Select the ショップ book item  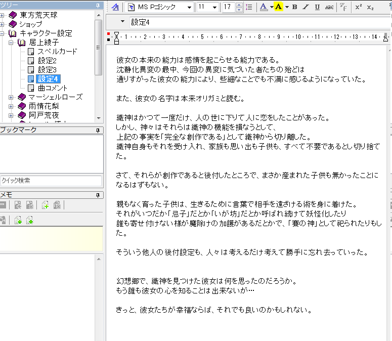tap(31, 24)
